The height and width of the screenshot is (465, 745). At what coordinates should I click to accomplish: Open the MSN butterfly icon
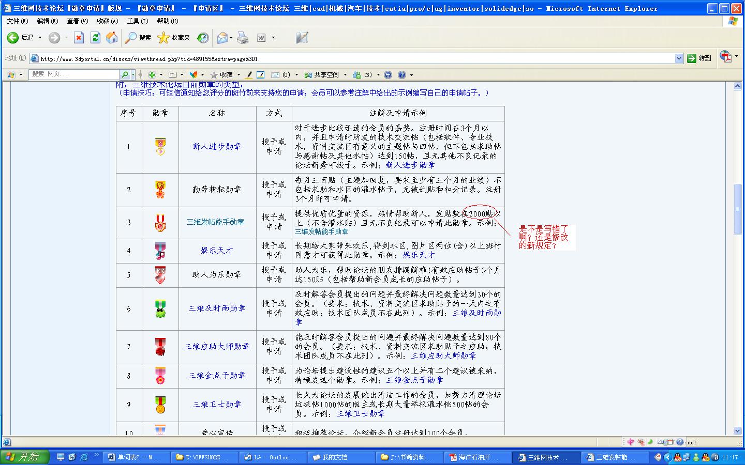[x=193, y=75]
